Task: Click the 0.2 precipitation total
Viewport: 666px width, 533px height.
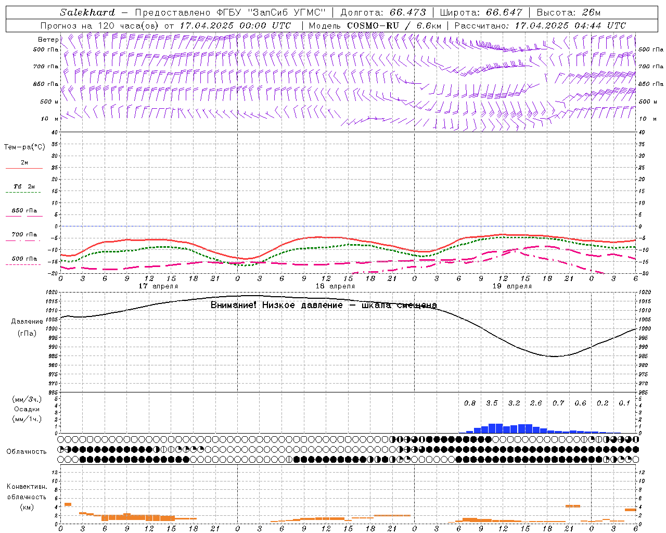Action: tap(603, 403)
